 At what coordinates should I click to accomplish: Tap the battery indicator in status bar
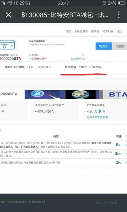[122, 3]
